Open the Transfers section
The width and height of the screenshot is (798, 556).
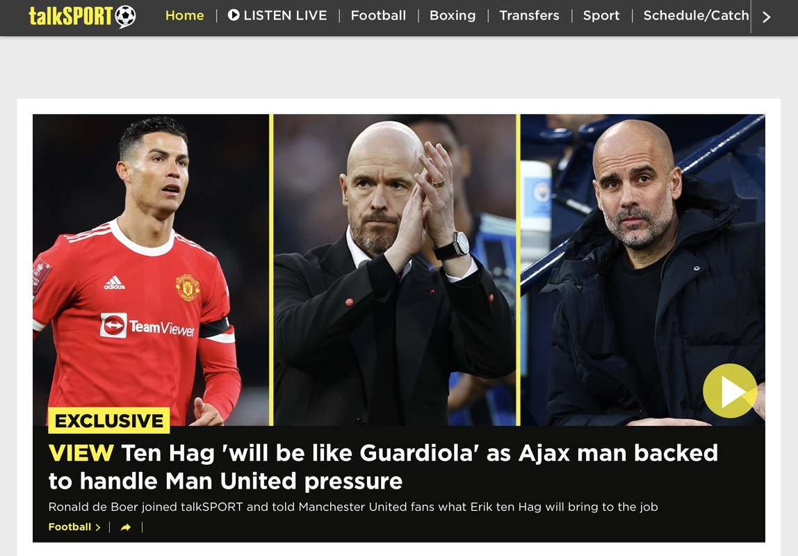tap(529, 15)
